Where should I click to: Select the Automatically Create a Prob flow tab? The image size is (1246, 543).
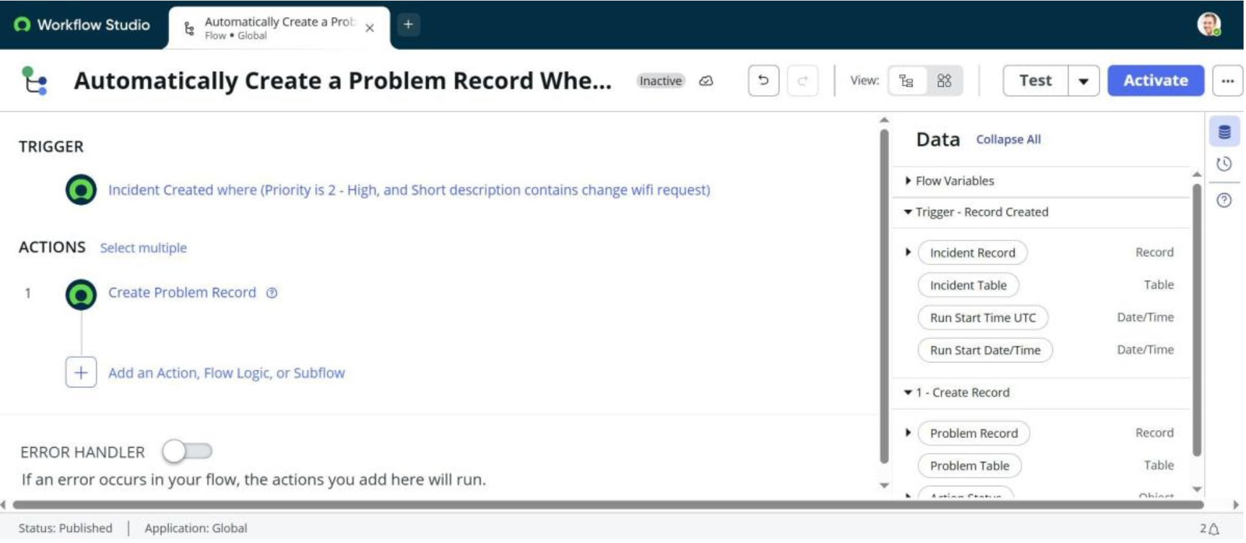click(x=279, y=28)
